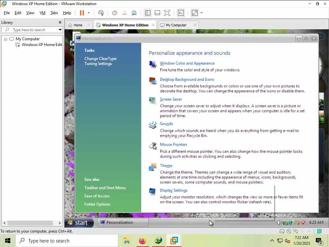Open Folder Options link
The height and width of the screenshot is (247, 329).
click(x=97, y=204)
